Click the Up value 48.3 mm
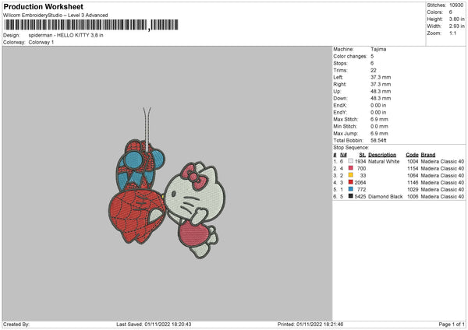The height and width of the screenshot is (330, 468). pos(381,91)
